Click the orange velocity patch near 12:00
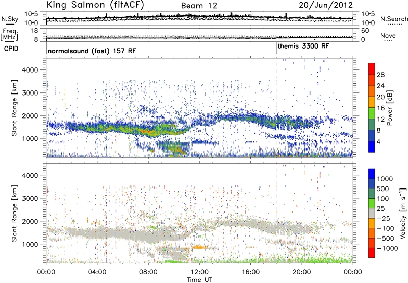 [x=200, y=247]
